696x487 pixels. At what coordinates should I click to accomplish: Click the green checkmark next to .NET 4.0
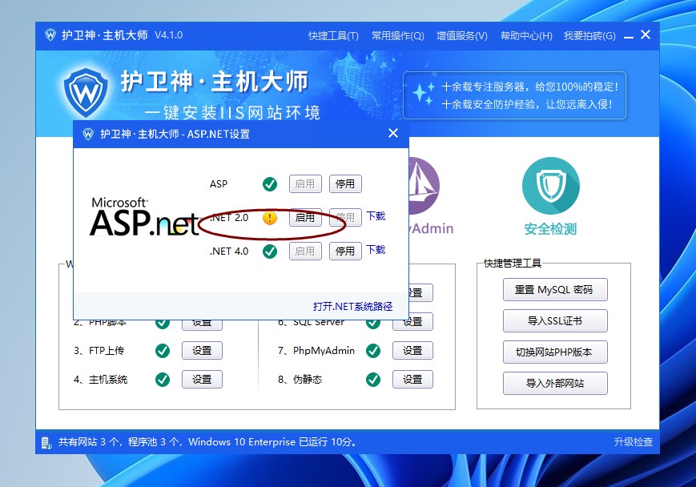[270, 252]
